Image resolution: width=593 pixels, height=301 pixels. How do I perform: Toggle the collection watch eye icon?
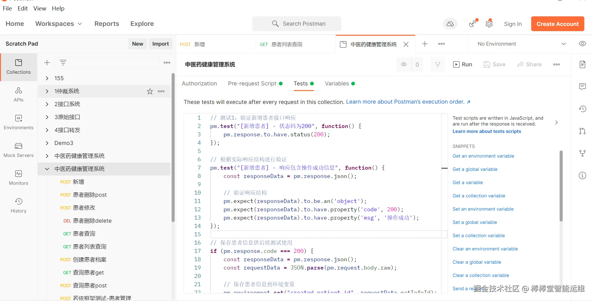pyautogui.click(x=404, y=64)
